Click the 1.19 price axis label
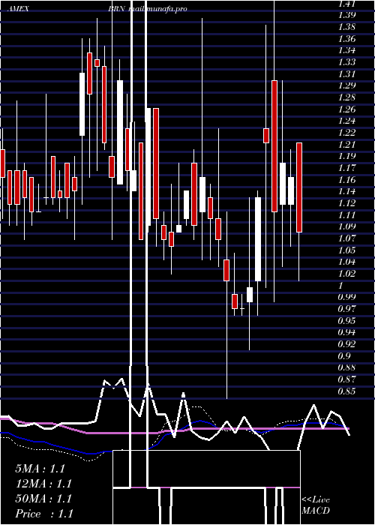Screen dimensions: 375x525 (x=346, y=156)
